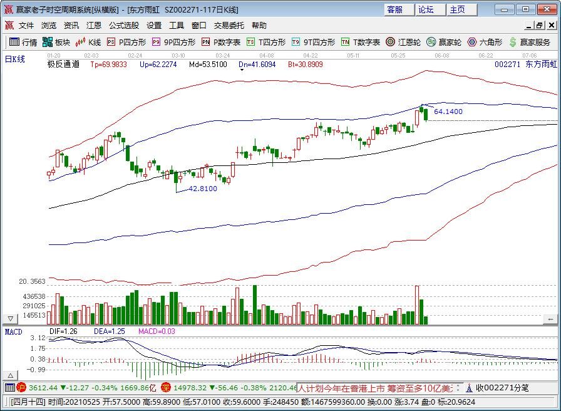Click the small marker below Dn value
Screen dimensions: 561x411
point(242,70)
